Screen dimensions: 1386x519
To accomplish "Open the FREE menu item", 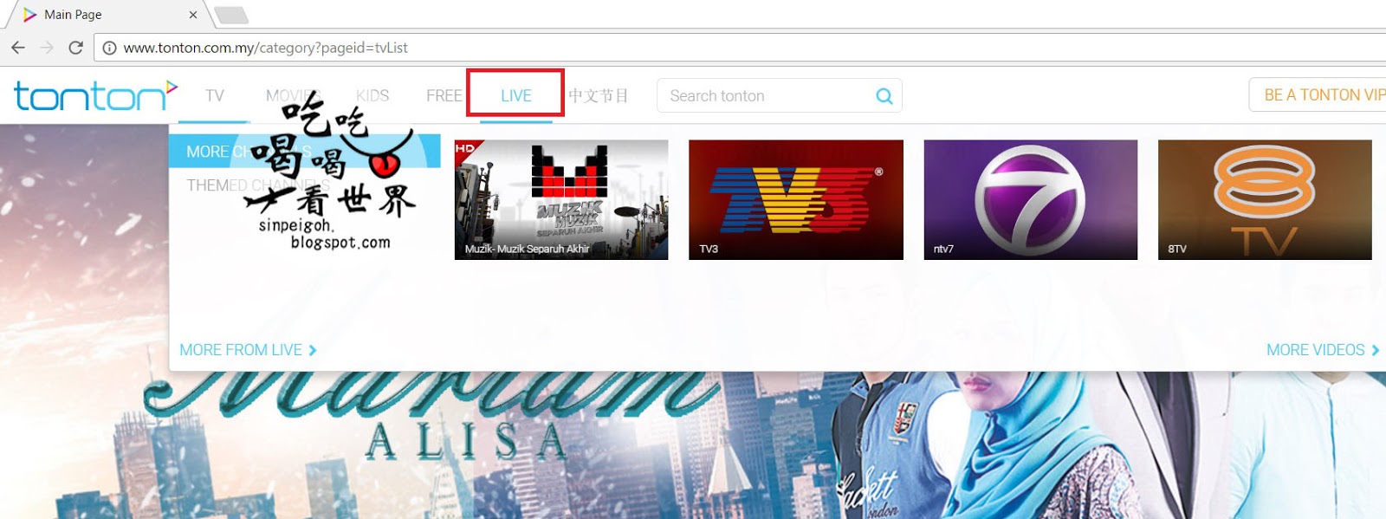I will [444, 95].
